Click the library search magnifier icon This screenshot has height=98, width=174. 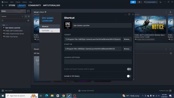pos(2,21)
